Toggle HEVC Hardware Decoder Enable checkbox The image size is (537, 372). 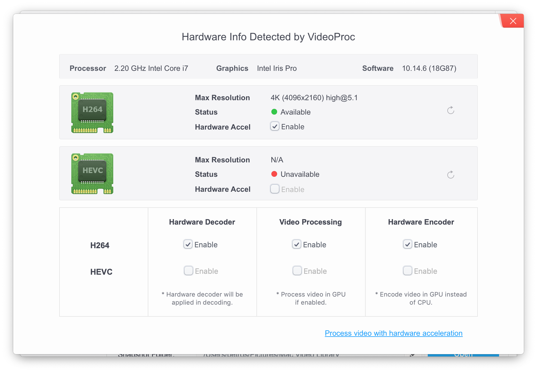[x=189, y=271]
